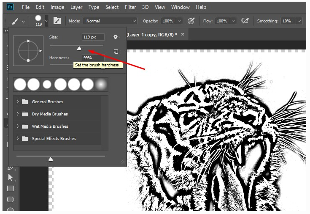
Task: Close the Layer 1 copy document tab
Action: coord(183,34)
